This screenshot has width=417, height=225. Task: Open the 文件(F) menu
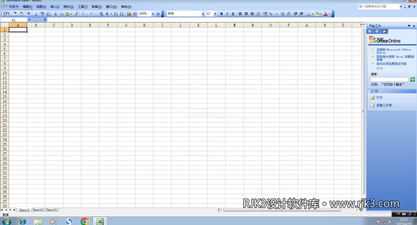[x=14, y=7]
